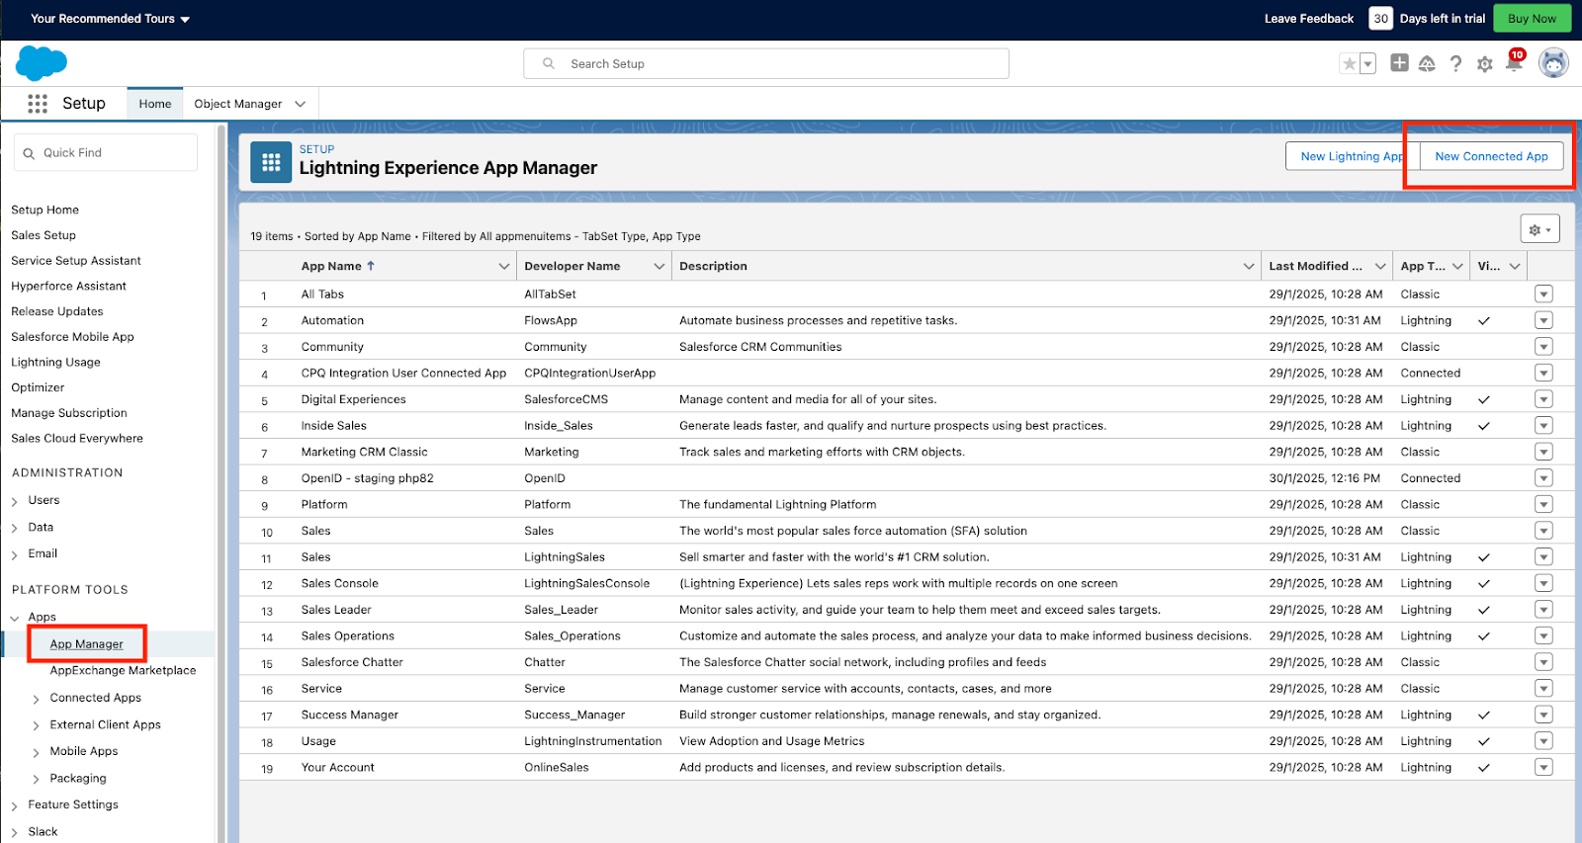Open Sales Setup sidebar item
This screenshot has width=1582, height=843.
(44, 235)
